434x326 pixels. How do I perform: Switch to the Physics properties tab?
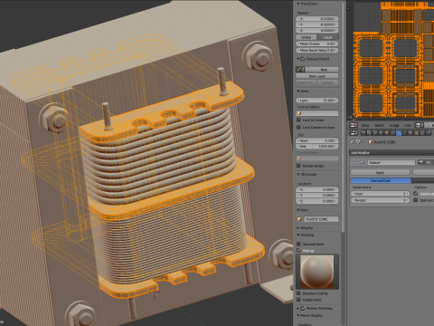(x=429, y=132)
